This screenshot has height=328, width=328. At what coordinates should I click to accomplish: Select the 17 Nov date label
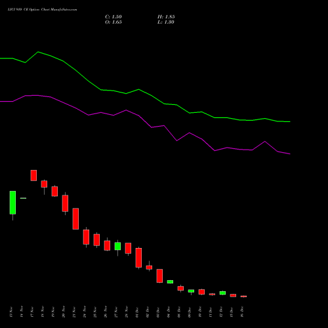(32, 312)
